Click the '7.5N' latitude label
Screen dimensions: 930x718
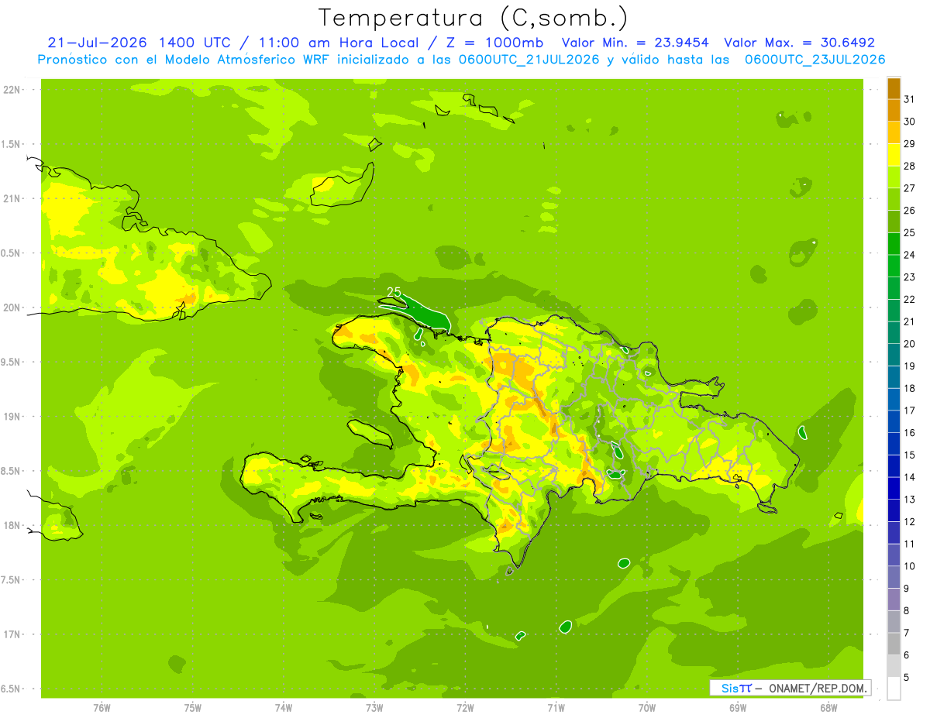click(x=11, y=580)
